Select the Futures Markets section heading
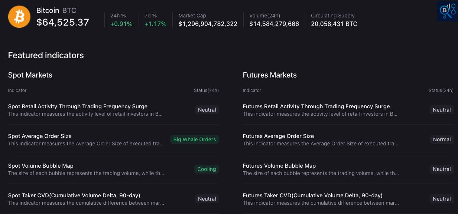Viewport: 458px width, 214px height. tap(270, 75)
